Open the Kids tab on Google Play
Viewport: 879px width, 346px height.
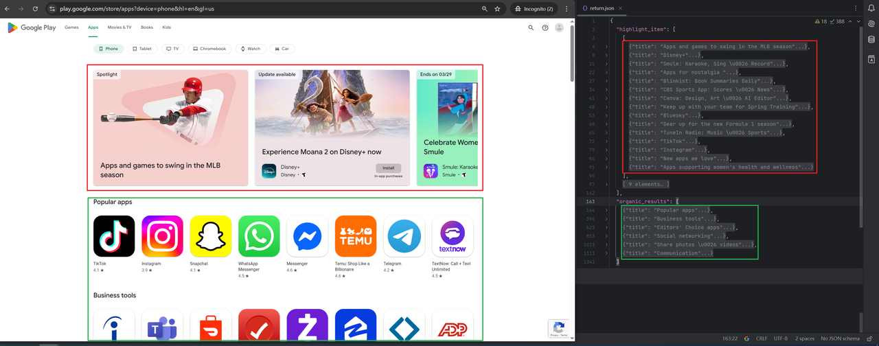pyautogui.click(x=166, y=28)
